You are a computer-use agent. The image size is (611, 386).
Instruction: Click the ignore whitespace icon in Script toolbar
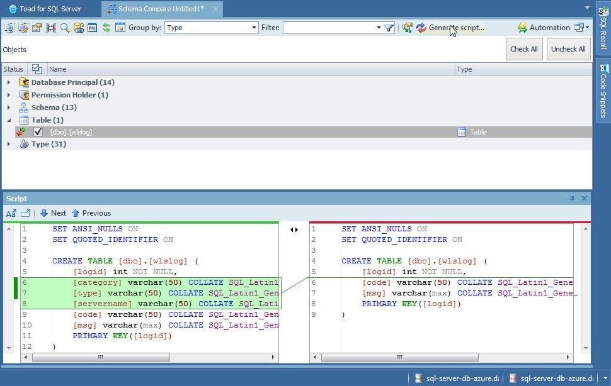click(26, 213)
